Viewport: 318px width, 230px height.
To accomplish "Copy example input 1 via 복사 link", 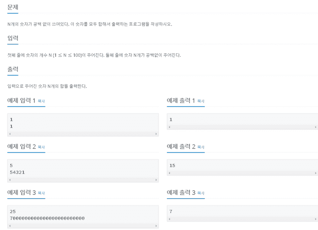I will pos(41,101).
